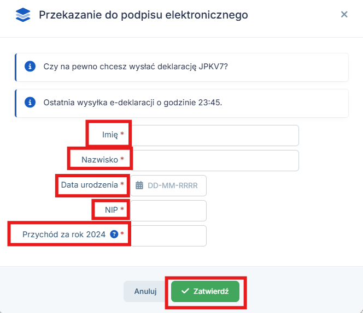Focus the Imię text field
This screenshot has width=363, height=313.
215,135
